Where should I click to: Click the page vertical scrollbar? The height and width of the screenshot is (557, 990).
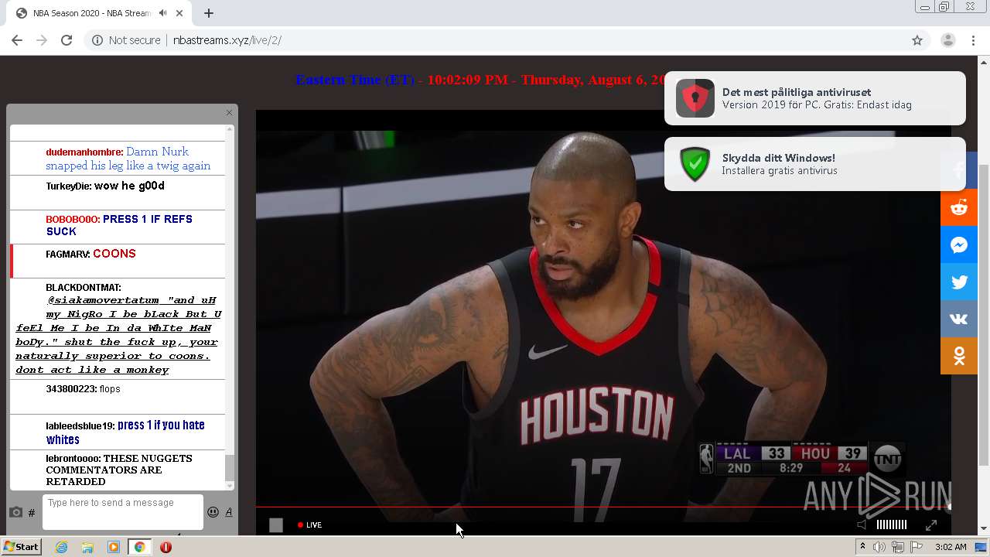pyautogui.click(x=984, y=313)
